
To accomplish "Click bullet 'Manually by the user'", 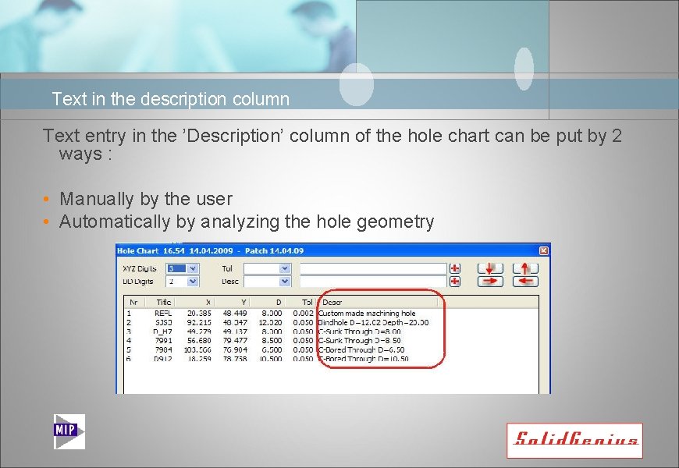I will coord(146,199).
